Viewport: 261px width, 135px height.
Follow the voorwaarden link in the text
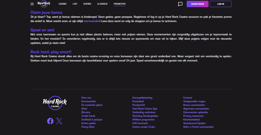[92, 21]
